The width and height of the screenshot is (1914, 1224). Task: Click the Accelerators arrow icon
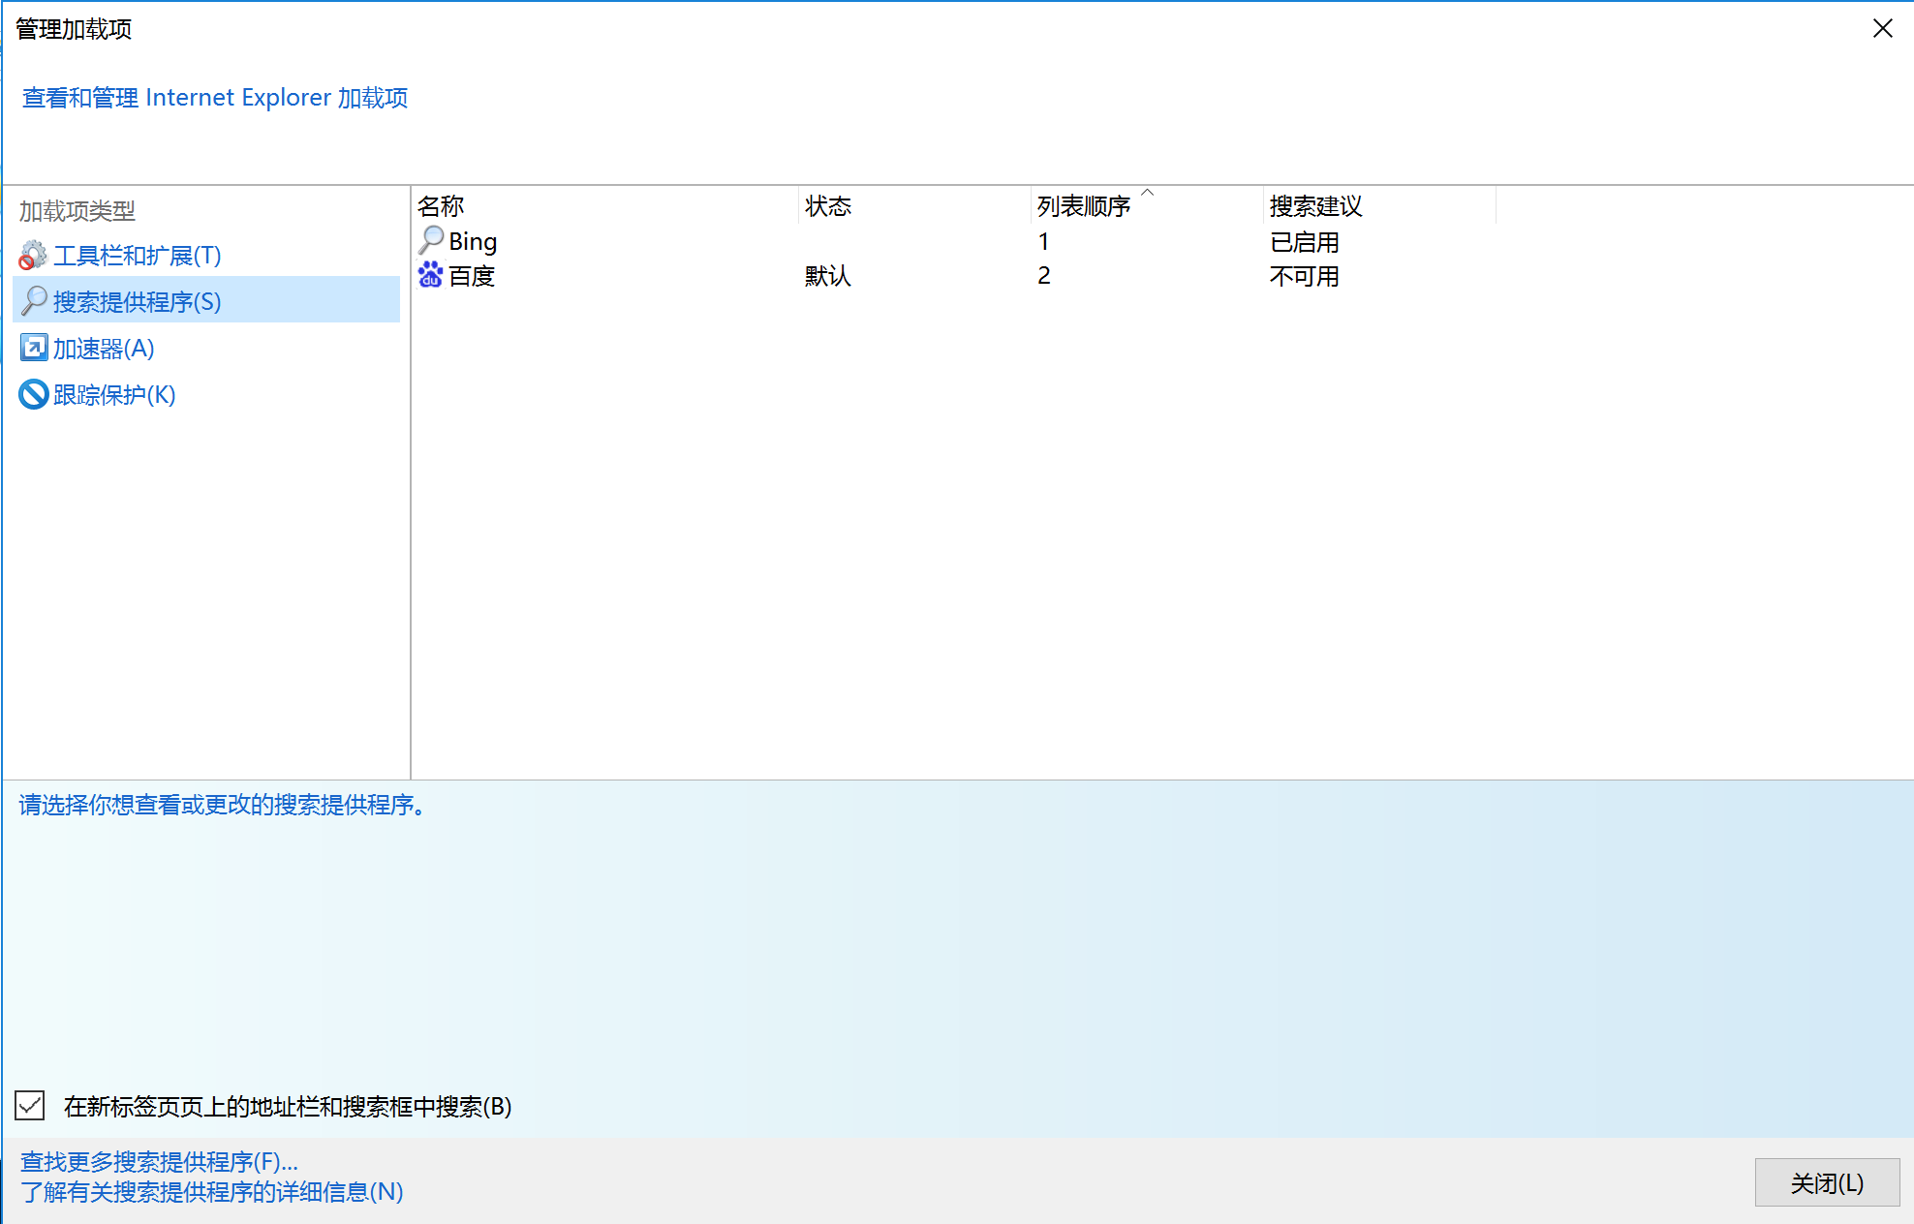(x=34, y=348)
